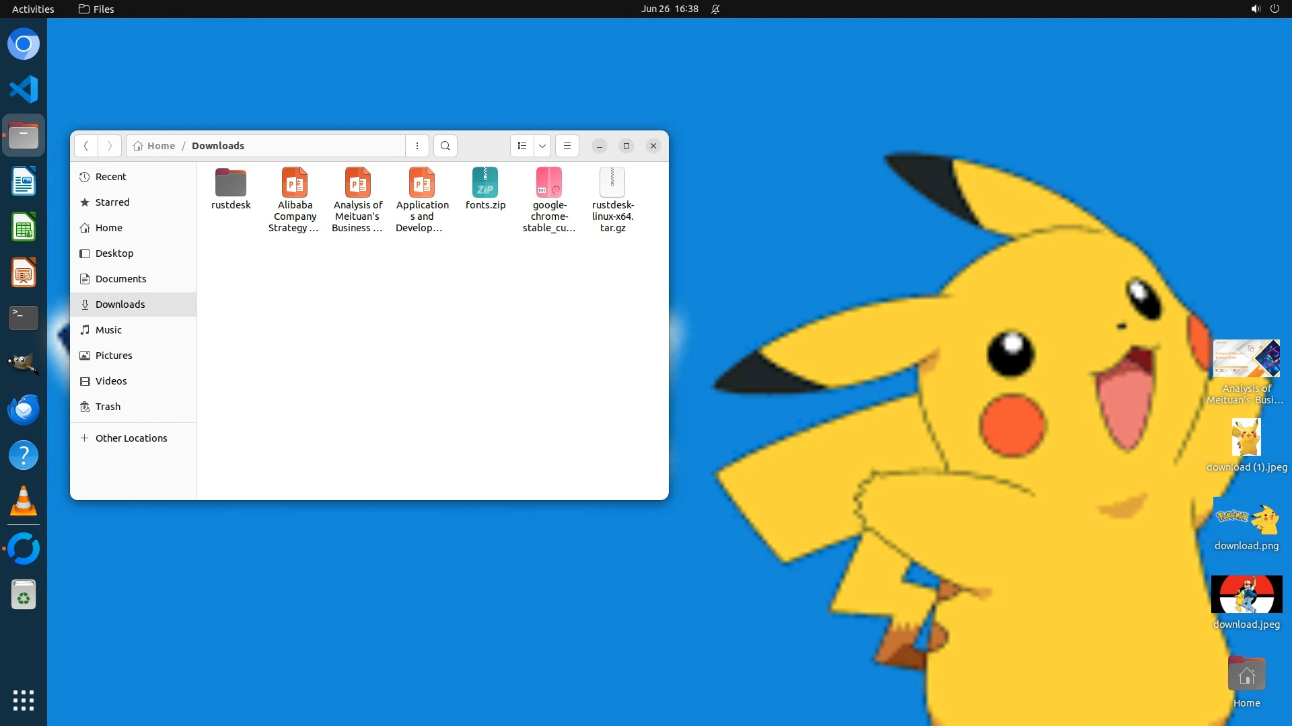Image resolution: width=1292 pixels, height=726 pixels.
Task: Open download.png thumbnail on desktop
Action: (1246, 519)
